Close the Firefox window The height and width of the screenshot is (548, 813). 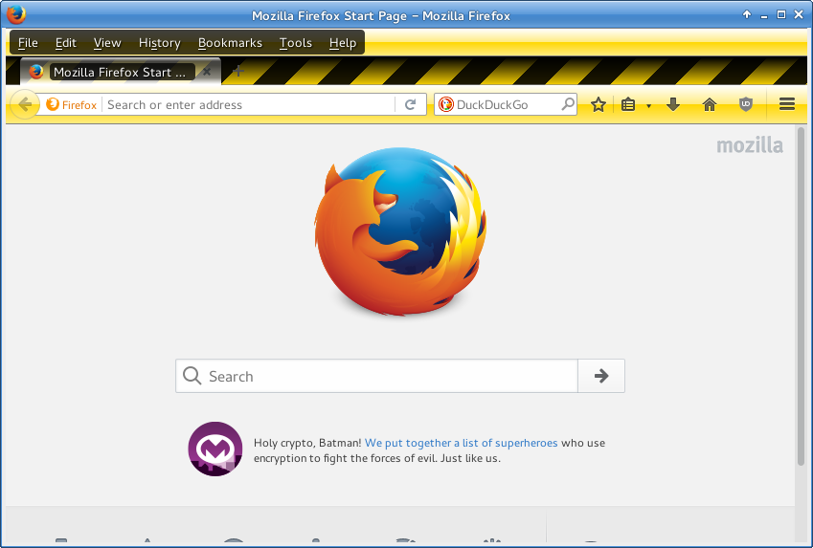[x=799, y=14]
